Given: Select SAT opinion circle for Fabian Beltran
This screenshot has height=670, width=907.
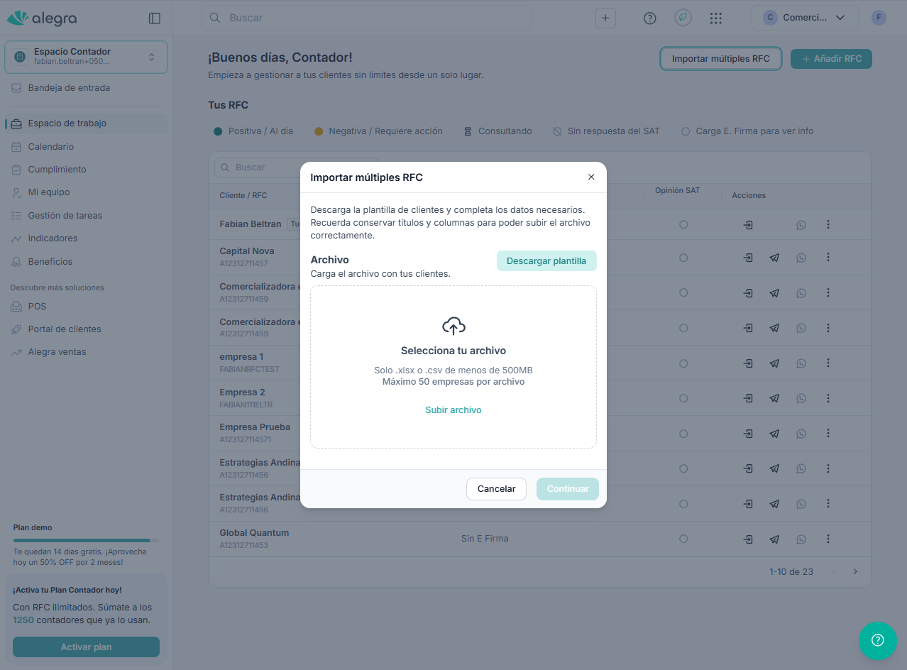Looking at the screenshot, I should pos(683,224).
